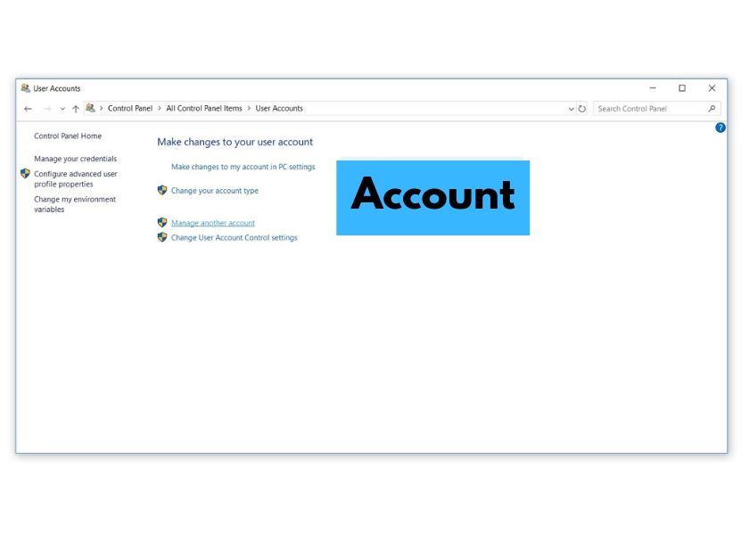Click the search magnifier icon
Image resolution: width=749 pixels, height=535 pixels.
[x=711, y=108]
